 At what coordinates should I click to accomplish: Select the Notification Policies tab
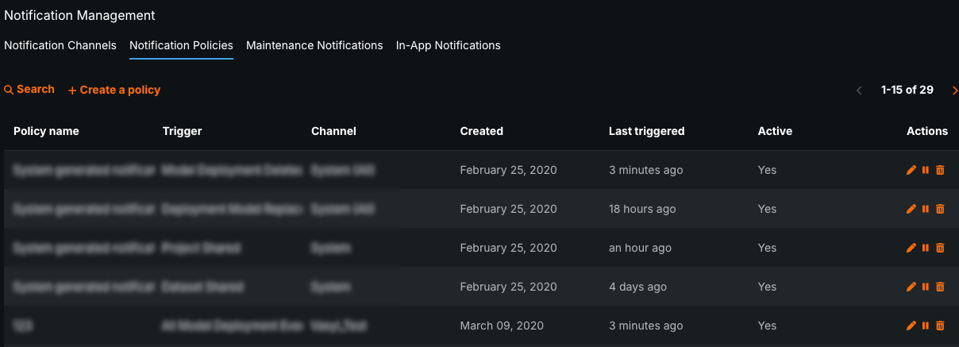tap(181, 45)
